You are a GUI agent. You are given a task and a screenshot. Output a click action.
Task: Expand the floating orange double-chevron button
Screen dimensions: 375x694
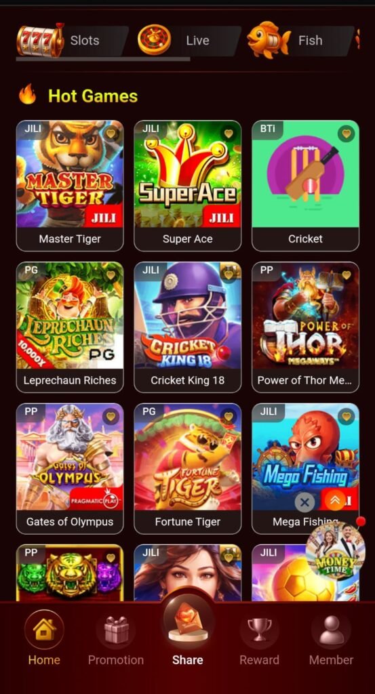335,501
